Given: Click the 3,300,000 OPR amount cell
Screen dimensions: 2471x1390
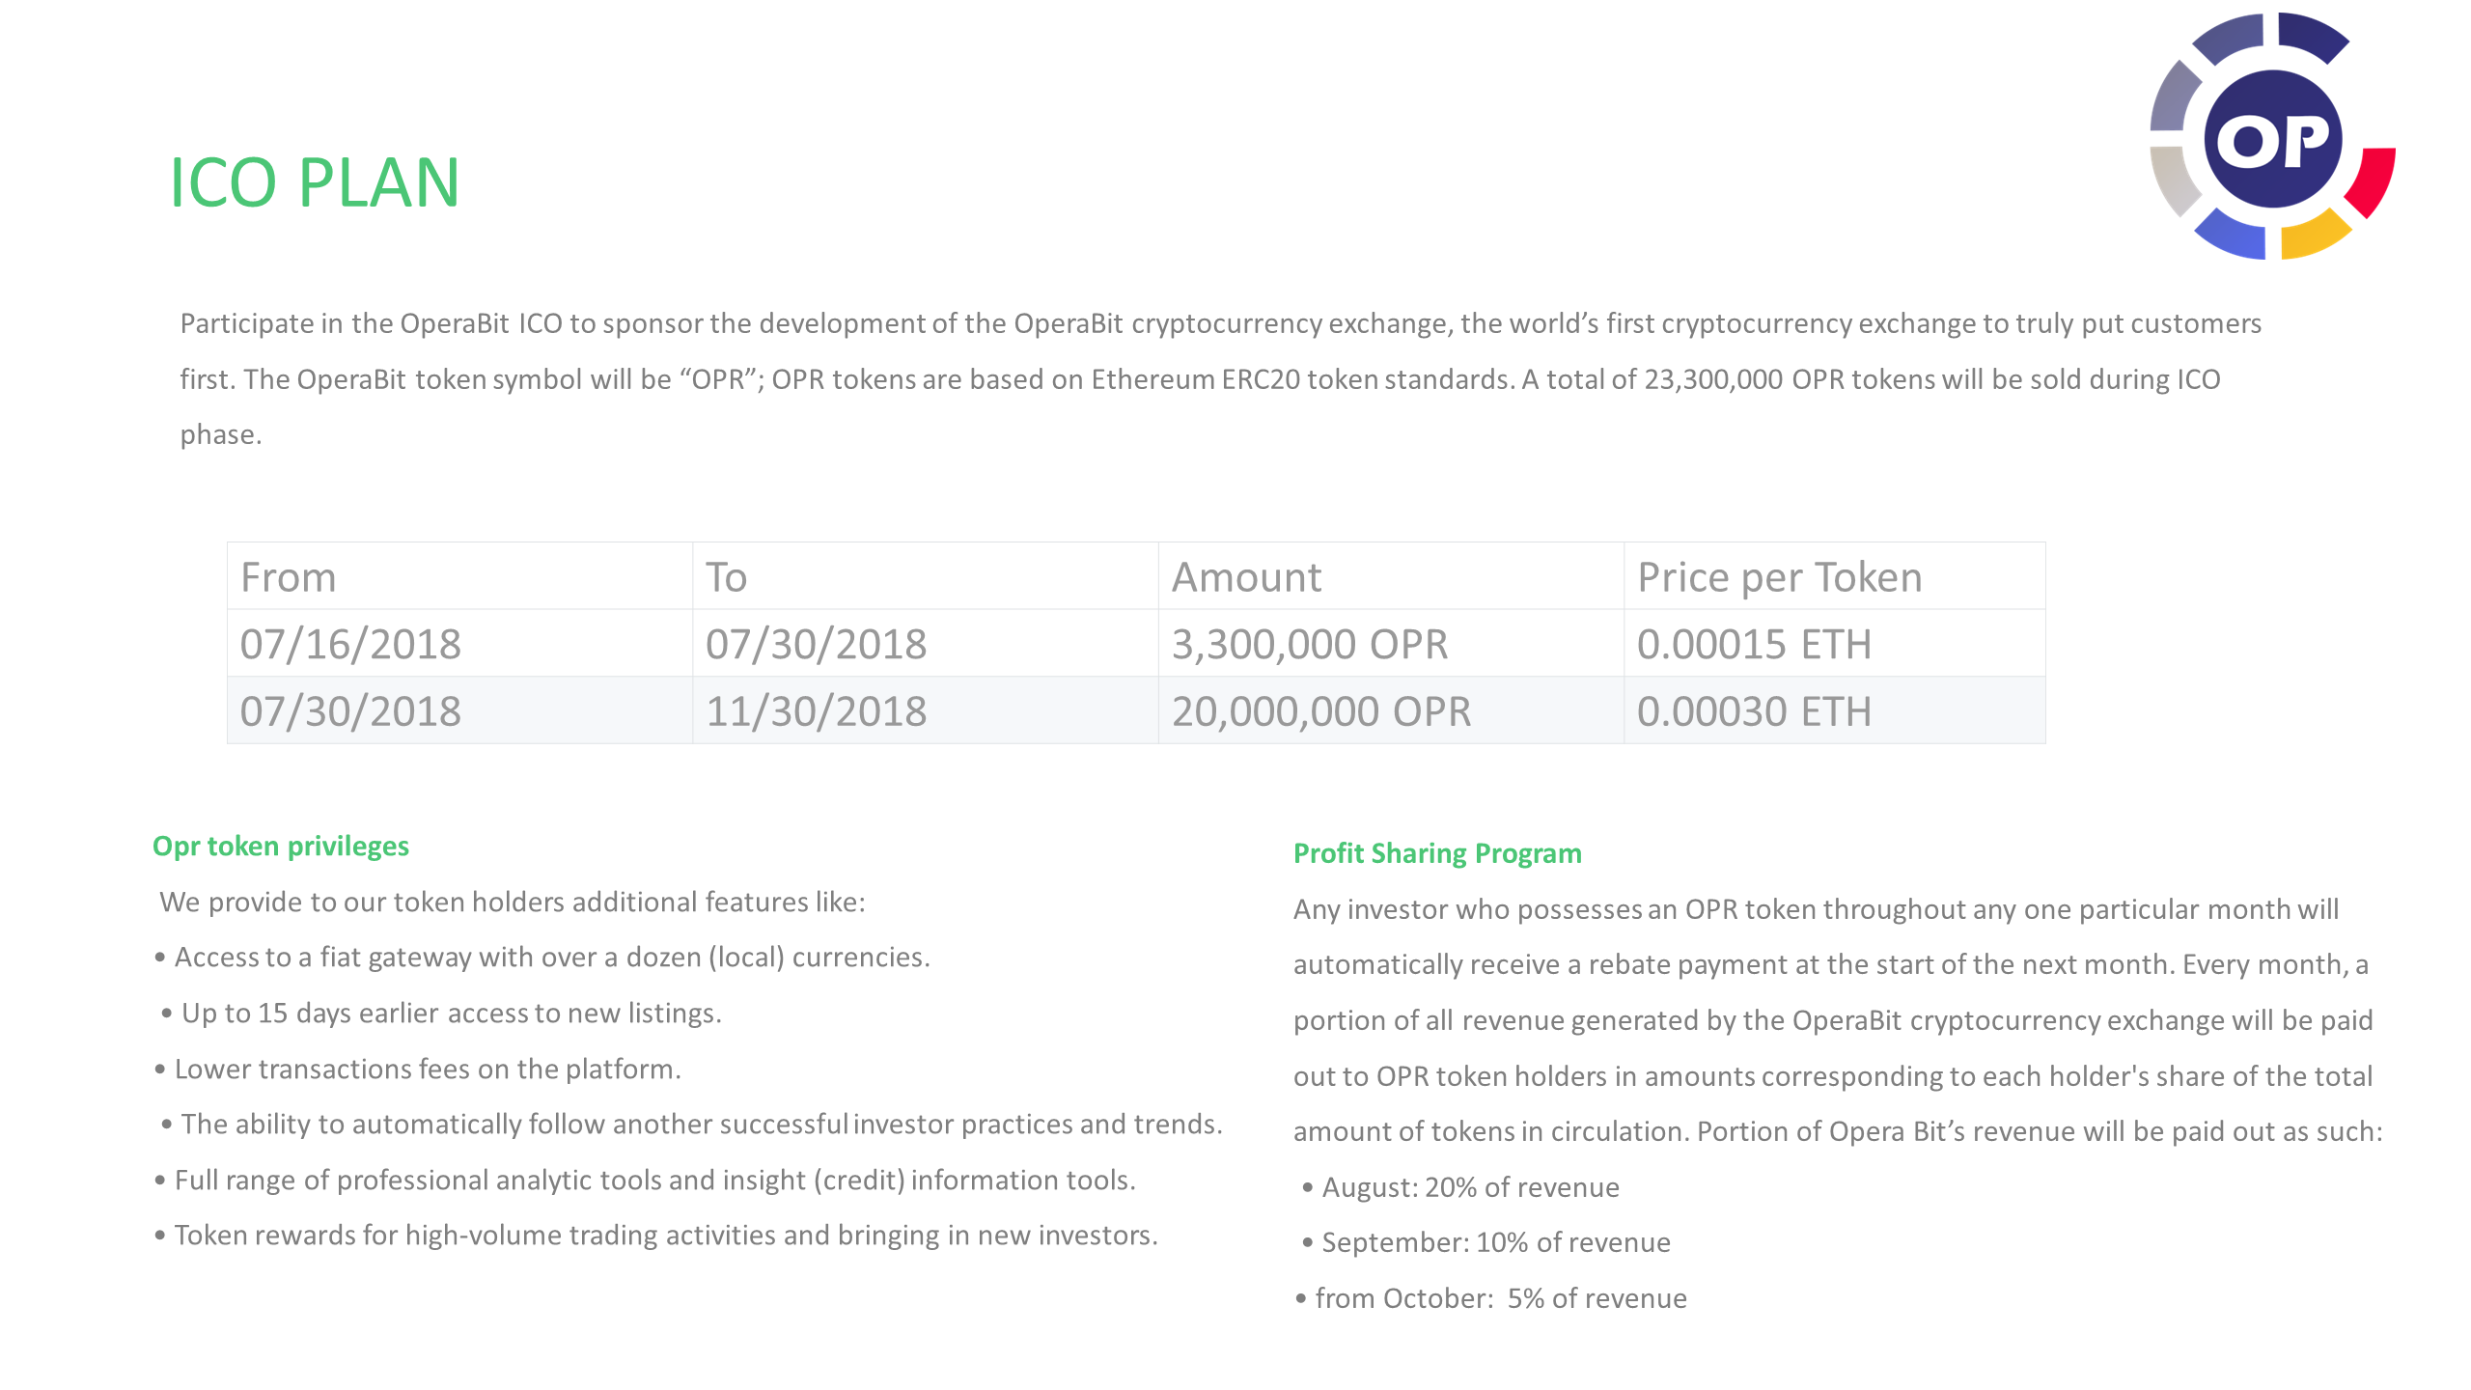Looking at the screenshot, I should [x=1391, y=643].
